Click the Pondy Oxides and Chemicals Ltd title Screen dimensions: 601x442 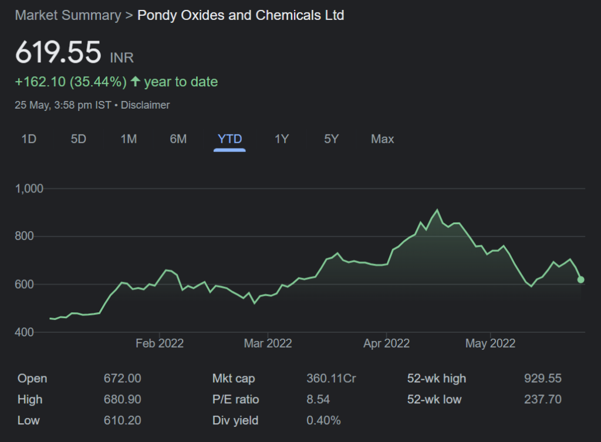pyautogui.click(x=241, y=15)
